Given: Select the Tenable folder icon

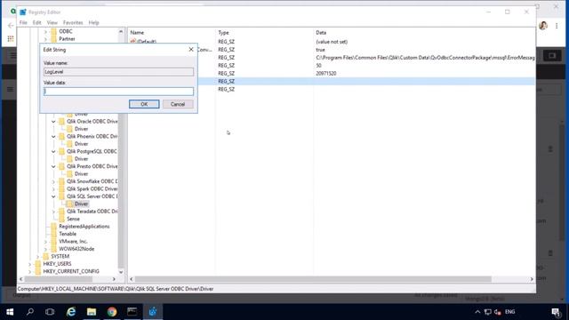Looking at the screenshot, I should click(x=53, y=234).
